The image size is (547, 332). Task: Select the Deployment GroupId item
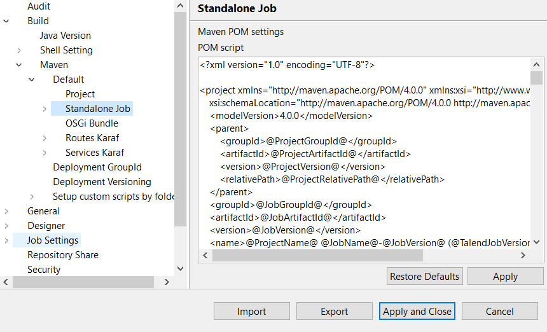[97, 167]
